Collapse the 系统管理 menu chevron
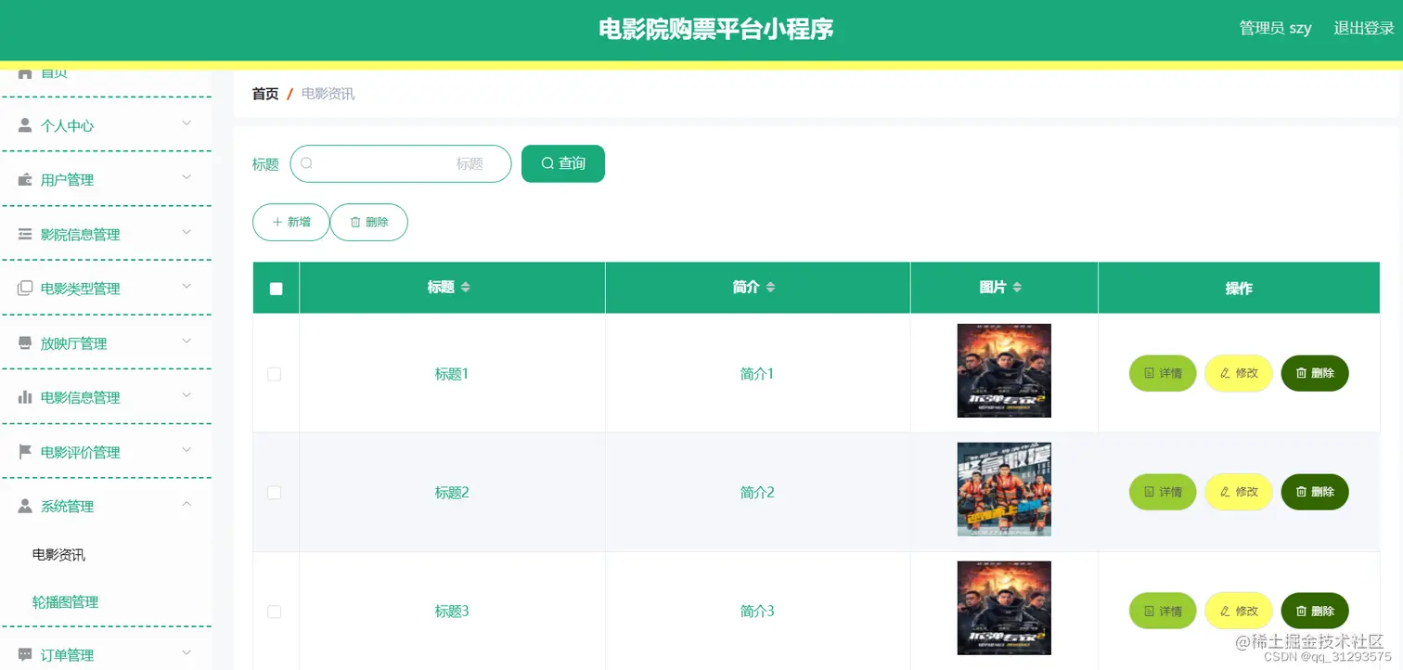Image resolution: width=1403 pixels, height=670 pixels. click(x=187, y=504)
